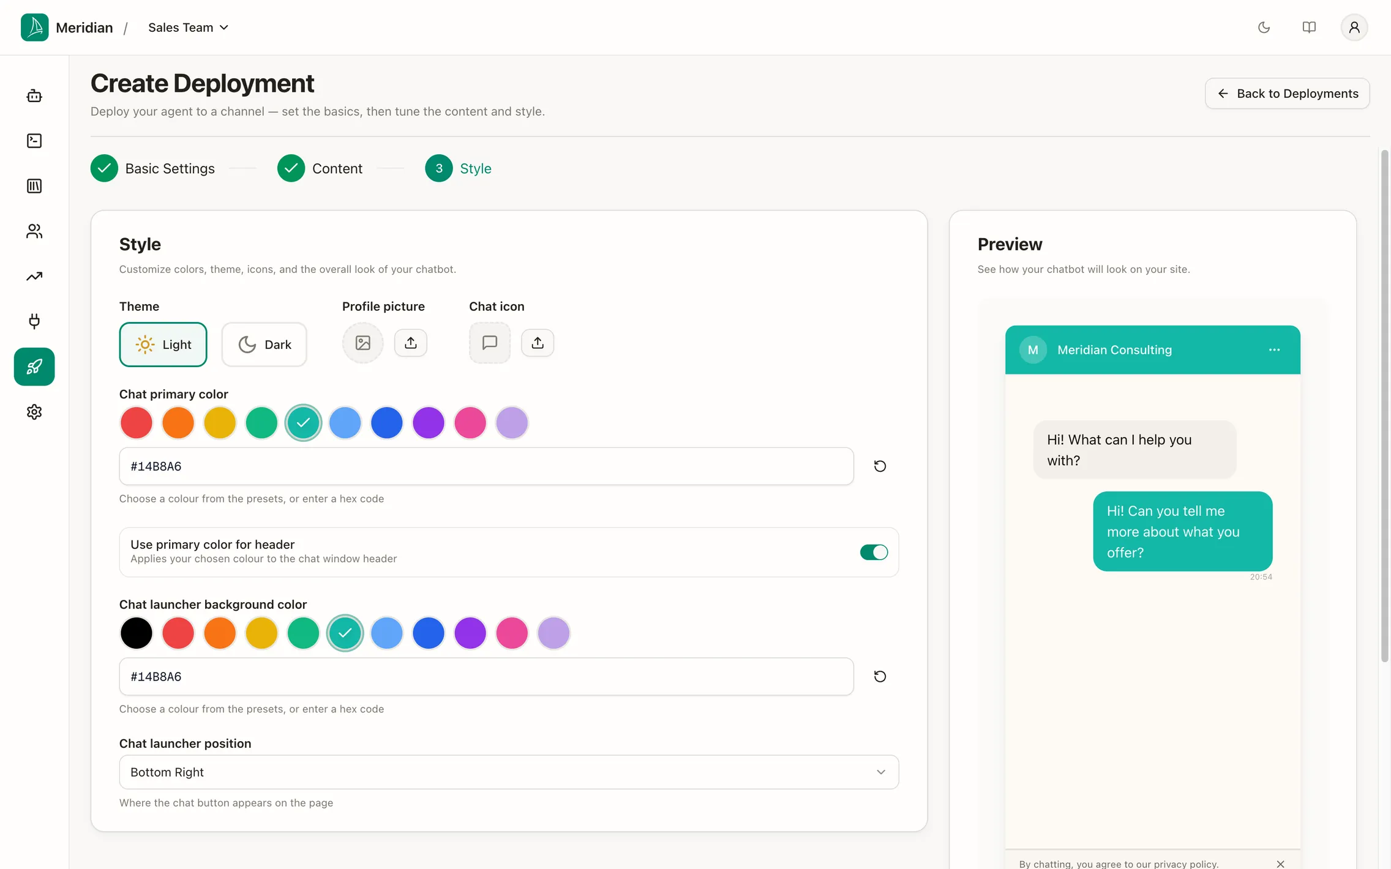Image resolution: width=1391 pixels, height=869 pixels.
Task: Pick yellow launcher background color
Action: (x=261, y=633)
